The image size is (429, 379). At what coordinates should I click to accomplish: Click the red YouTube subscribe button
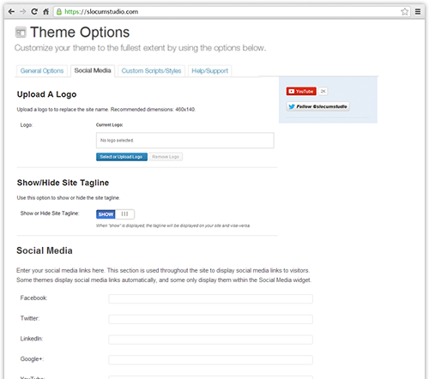[x=301, y=92]
